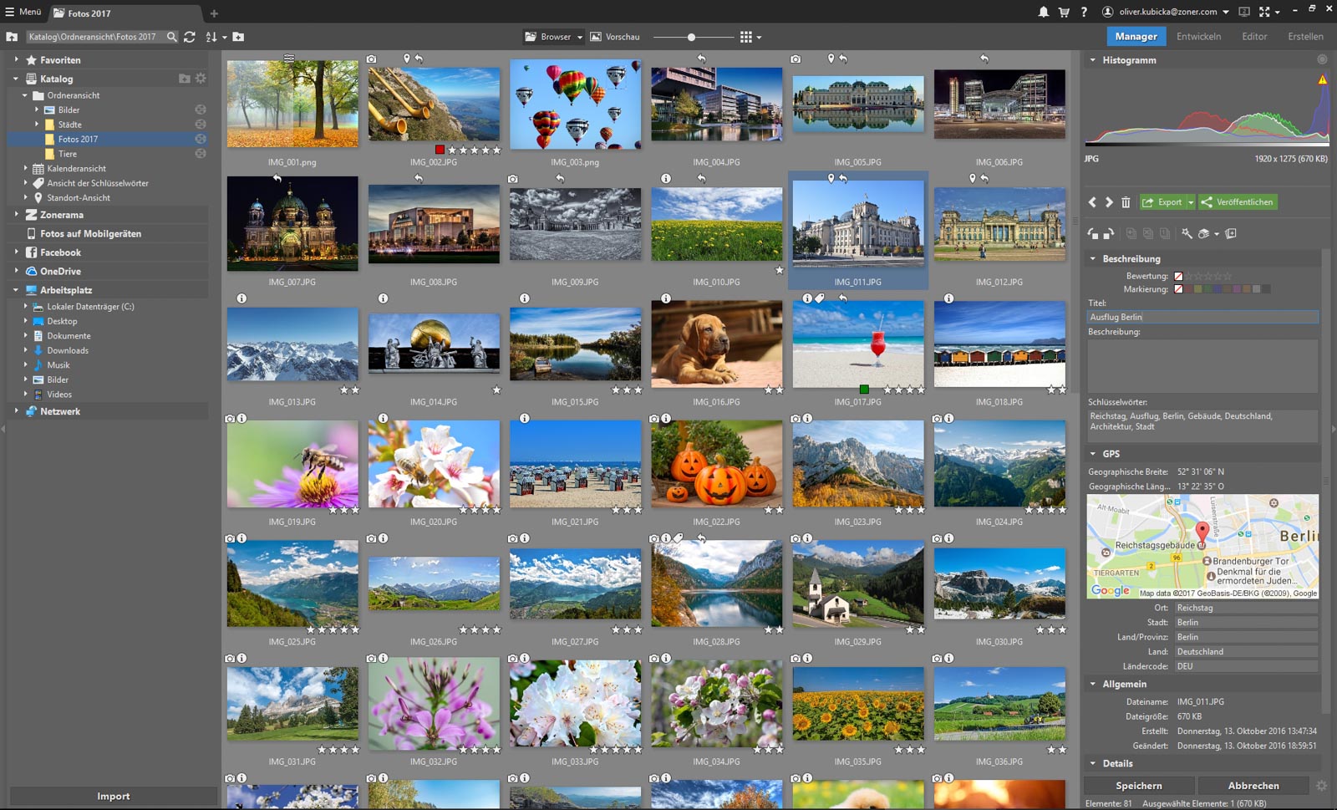
Task: Click the second monitor display icon
Action: (1244, 12)
